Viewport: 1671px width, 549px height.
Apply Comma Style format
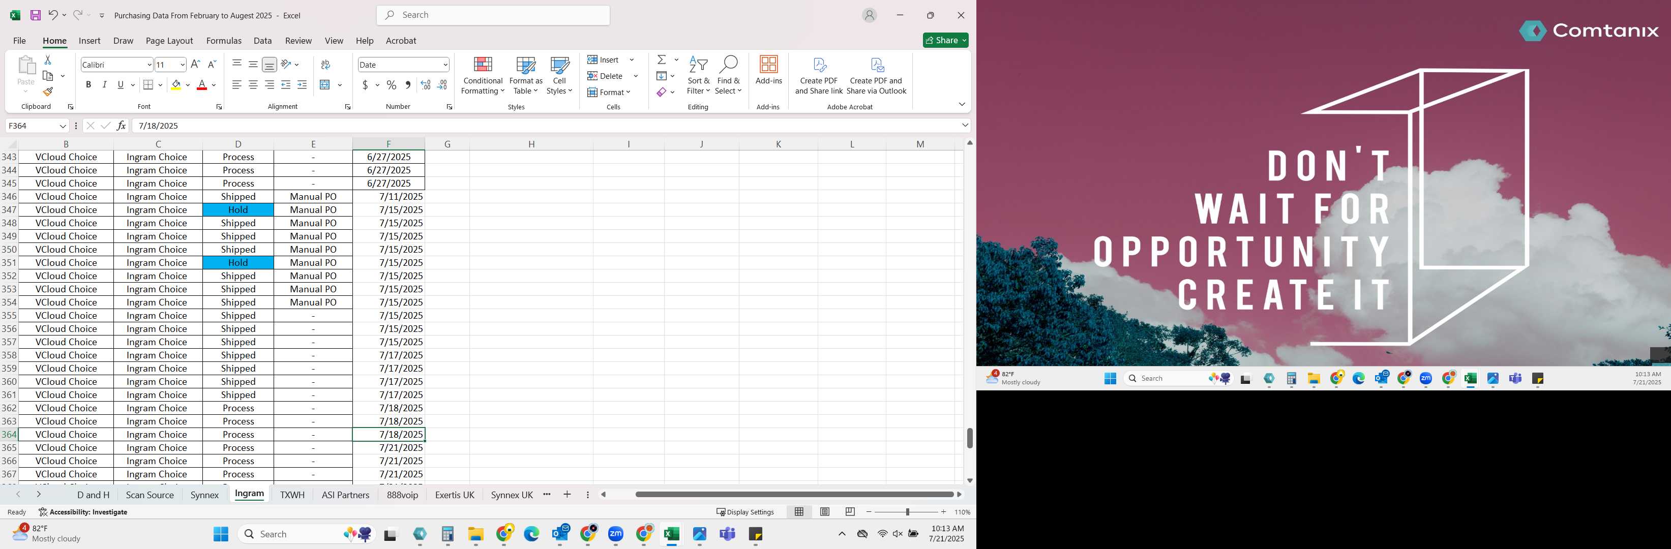click(408, 85)
